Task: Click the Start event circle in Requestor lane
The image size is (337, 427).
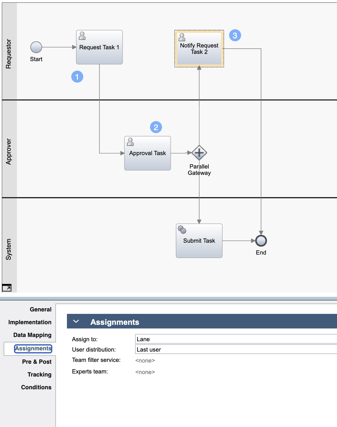Action: (x=36, y=47)
